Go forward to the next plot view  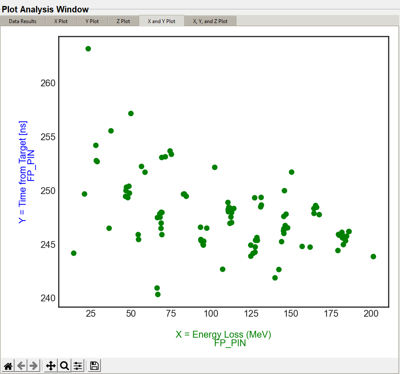[x=34, y=366]
